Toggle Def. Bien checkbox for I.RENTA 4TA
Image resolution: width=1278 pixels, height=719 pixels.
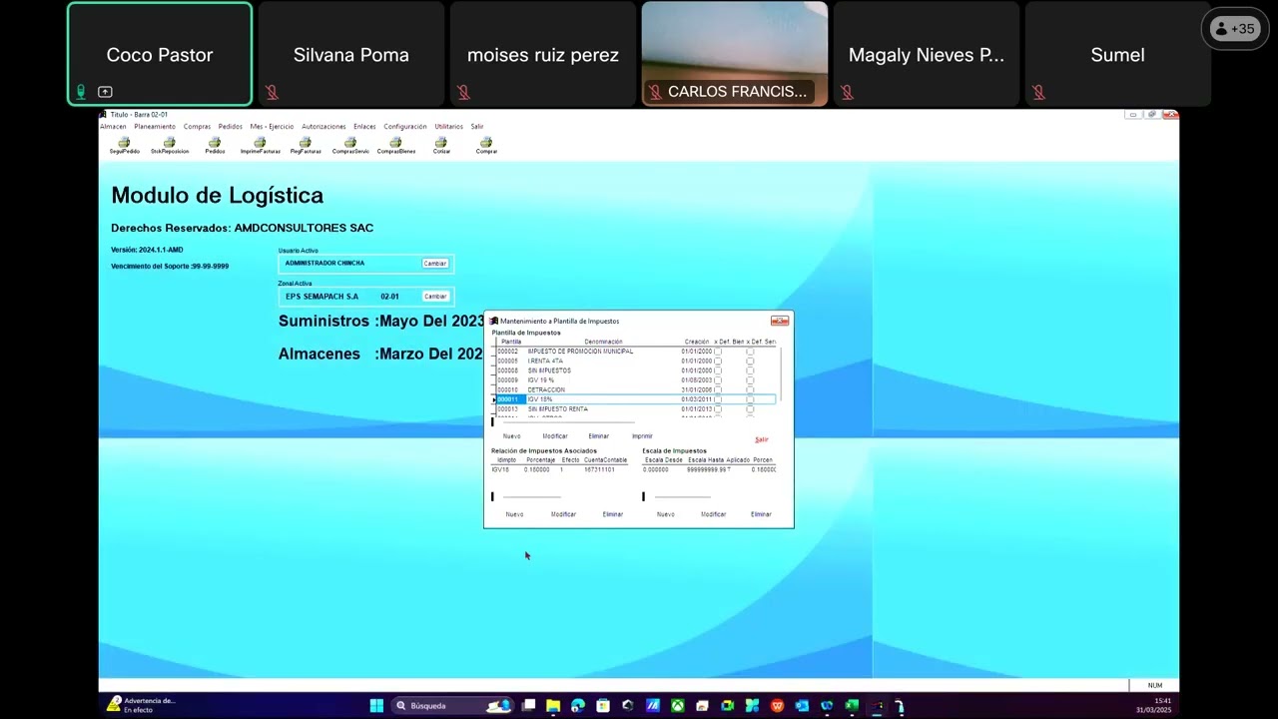tap(717, 361)
